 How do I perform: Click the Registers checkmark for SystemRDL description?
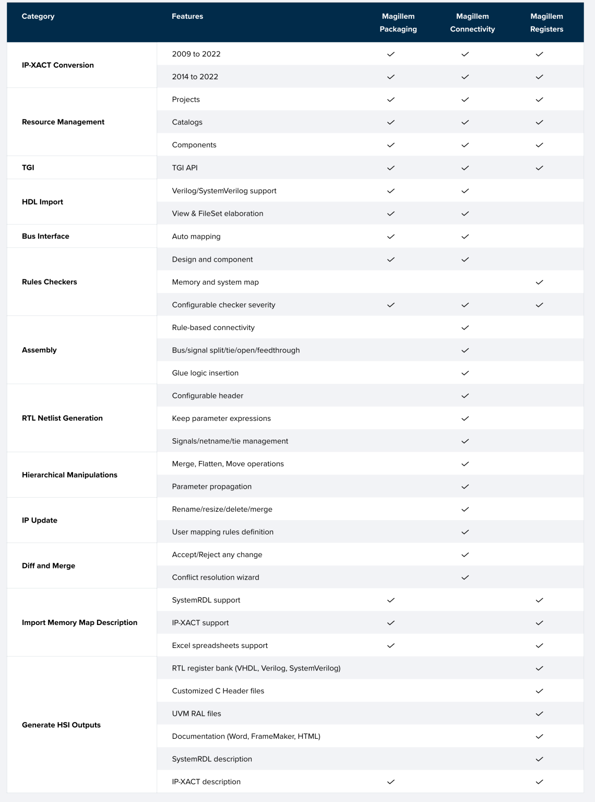[539, 759]
